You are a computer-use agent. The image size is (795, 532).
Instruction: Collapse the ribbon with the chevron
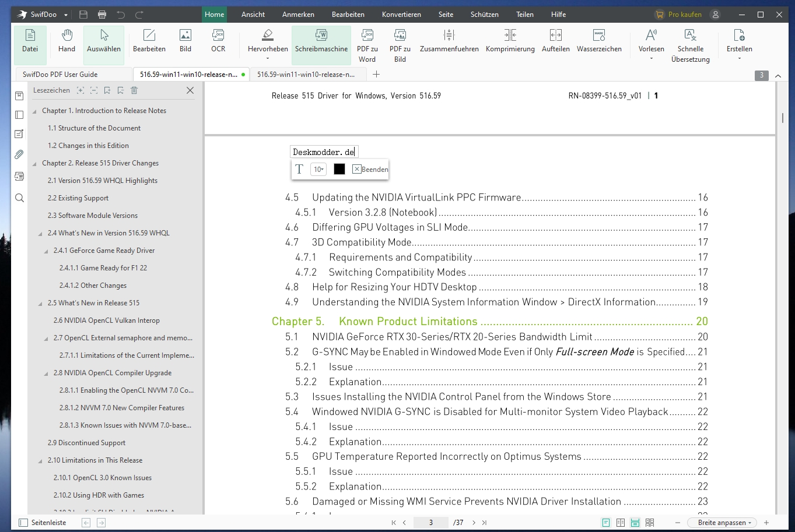pos(778,76)
